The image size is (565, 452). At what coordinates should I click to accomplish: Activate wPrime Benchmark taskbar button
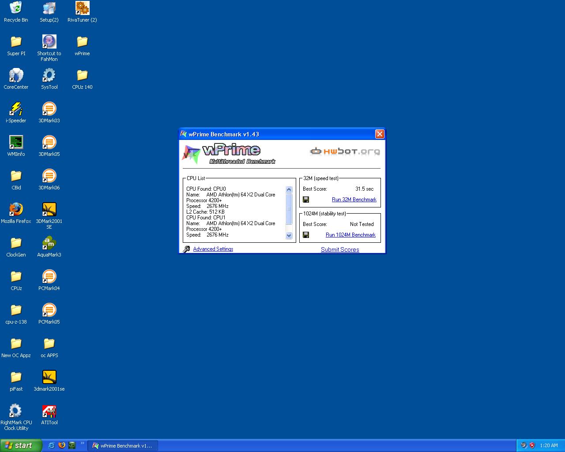[x=123, y=446]
